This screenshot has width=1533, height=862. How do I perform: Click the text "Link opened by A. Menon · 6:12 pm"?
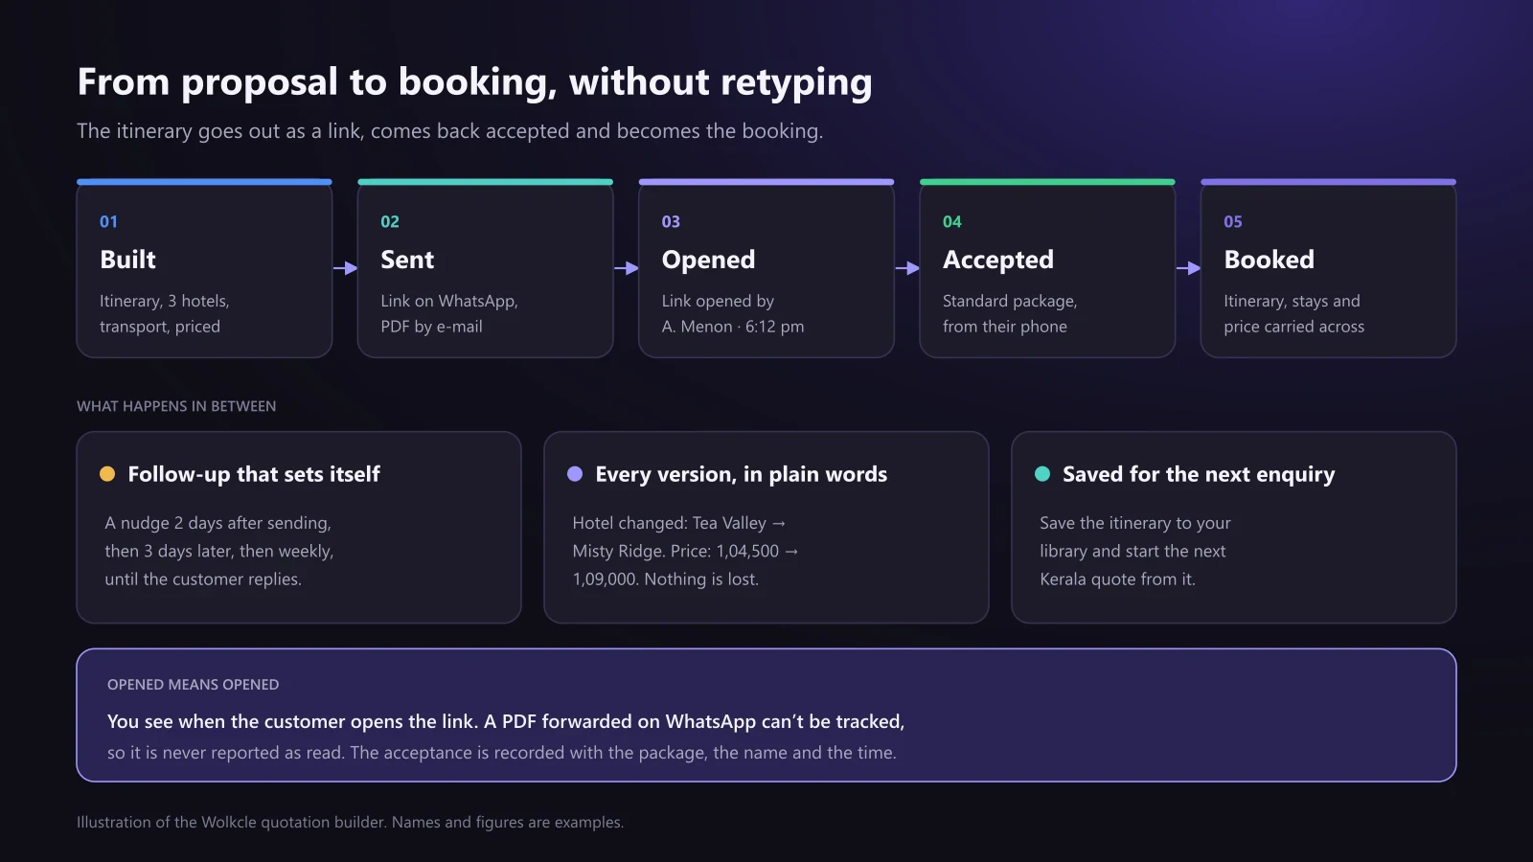(x=733, y=313)
